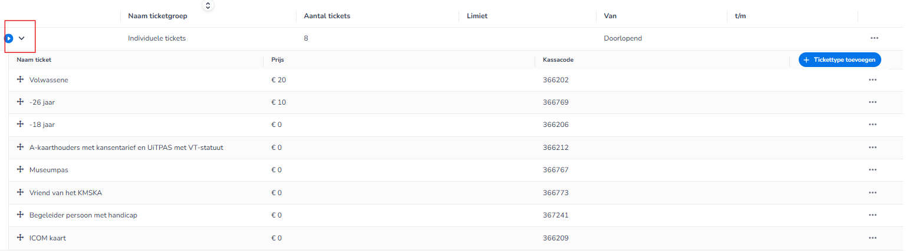Screen dimensions: 906x251
Task: Click the move handle of Begeleider persoon met handicap
Action: pos(21,215)
